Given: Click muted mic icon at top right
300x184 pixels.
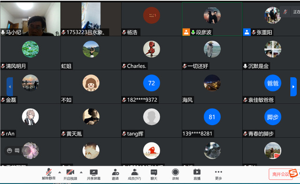Looking at the screenshot, I should pyautogui.click(x=285, y=12).
